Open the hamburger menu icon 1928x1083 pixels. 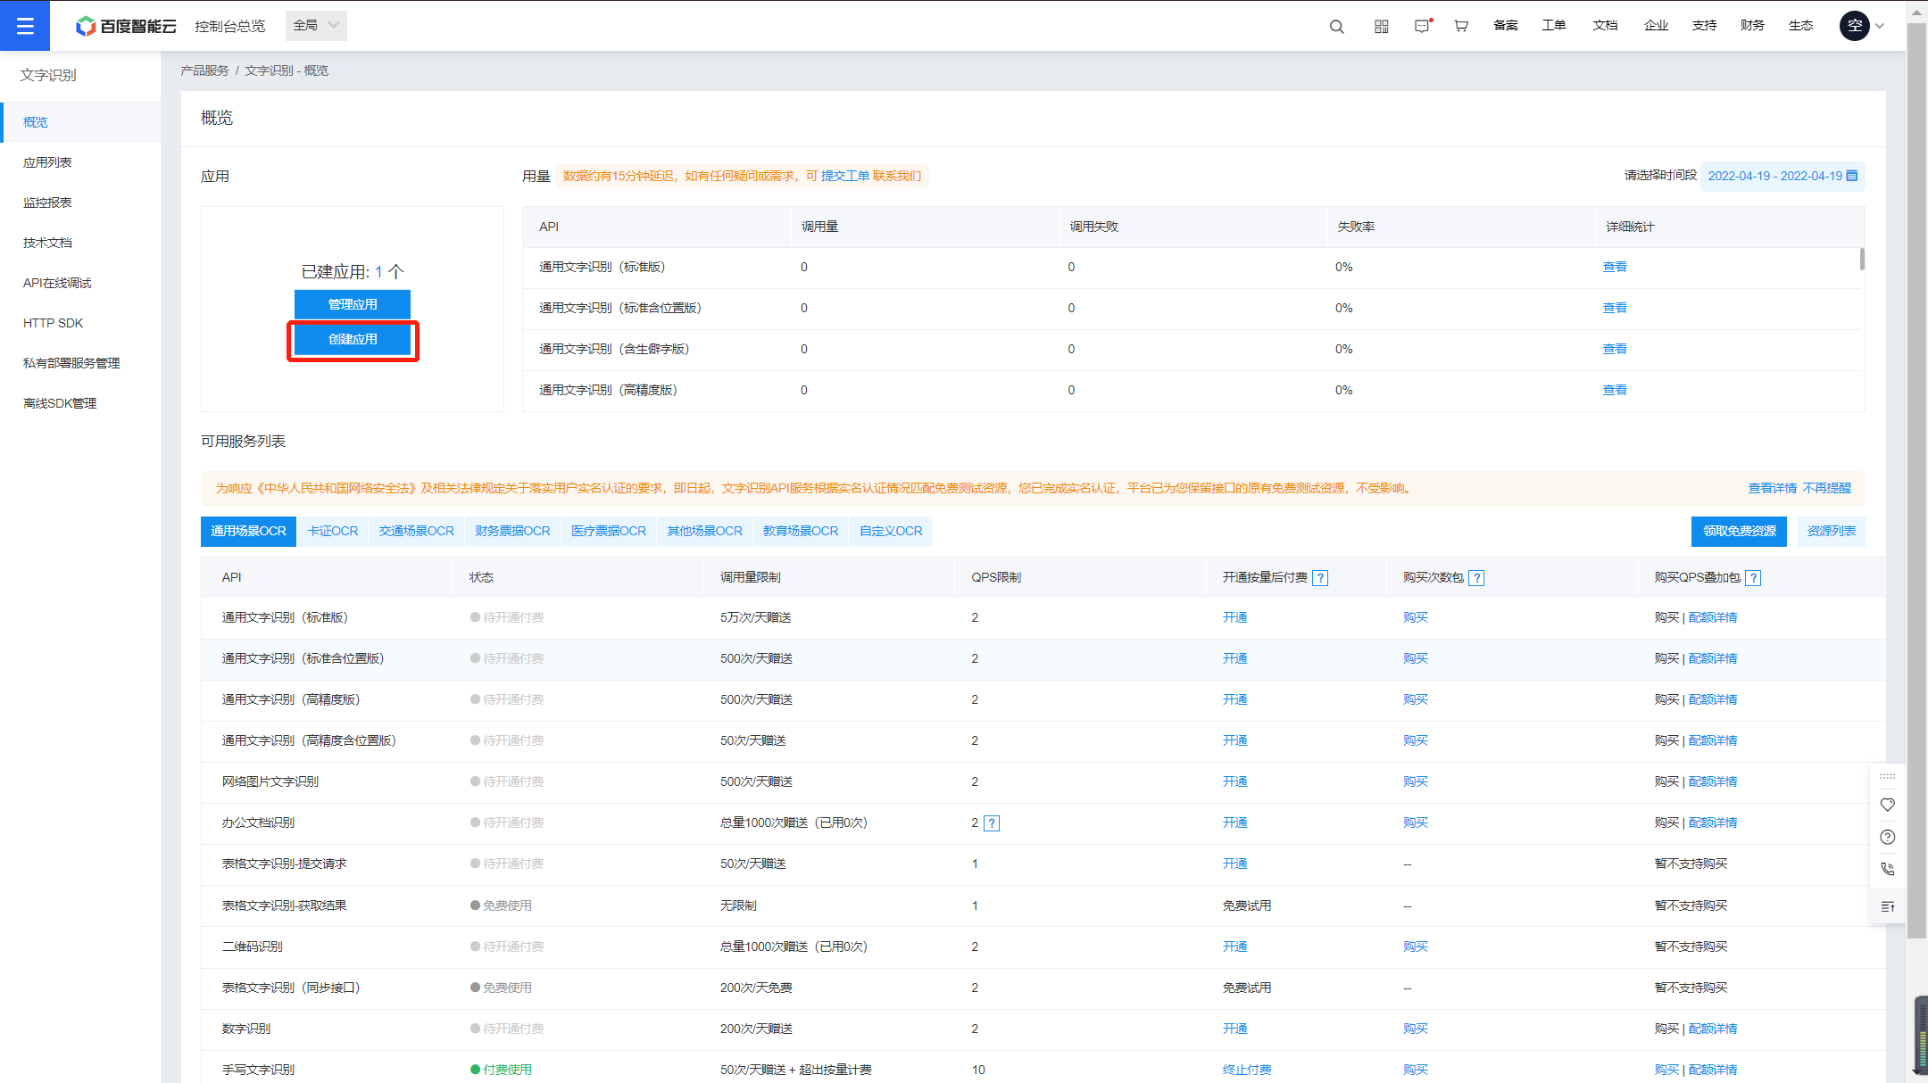pyautogui.click(x=25, y=26)
